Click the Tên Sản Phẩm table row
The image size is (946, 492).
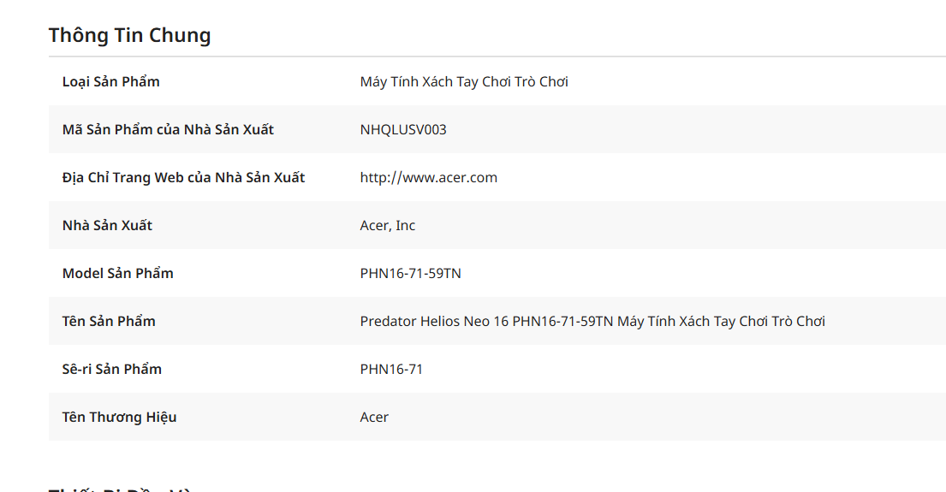497,321
